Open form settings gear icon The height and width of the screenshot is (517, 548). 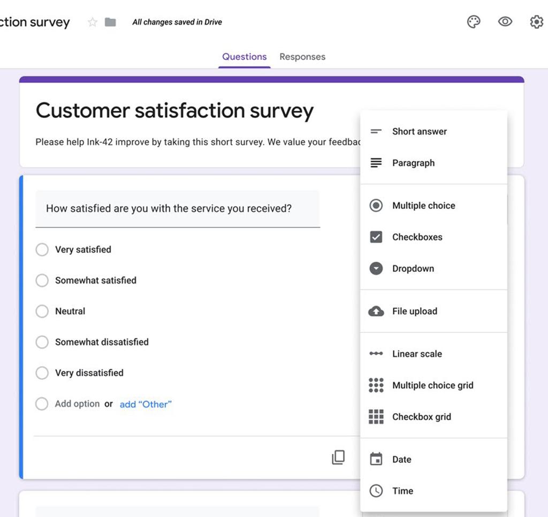[x=536, y=22]
